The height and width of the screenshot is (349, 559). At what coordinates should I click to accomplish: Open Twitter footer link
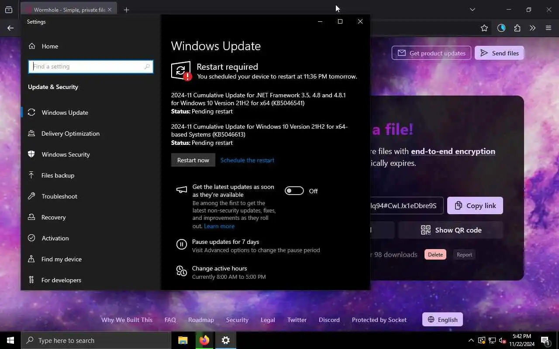(297, 320)
